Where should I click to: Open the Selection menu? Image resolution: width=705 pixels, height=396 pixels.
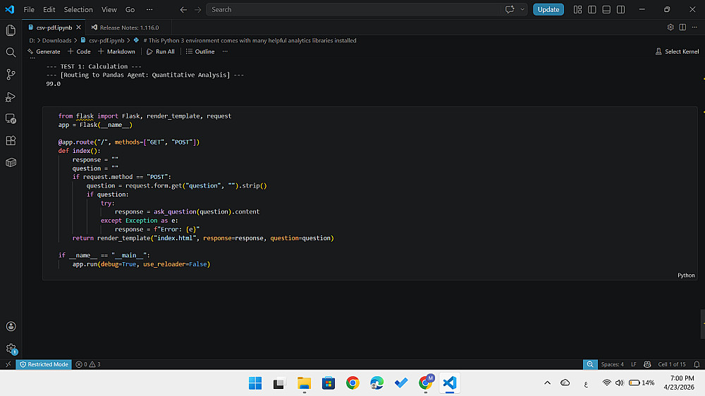(x=78, y=9)
